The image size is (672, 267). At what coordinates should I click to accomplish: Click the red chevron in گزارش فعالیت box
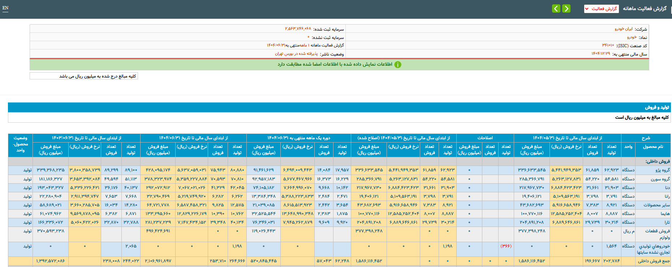click(587, 9)
